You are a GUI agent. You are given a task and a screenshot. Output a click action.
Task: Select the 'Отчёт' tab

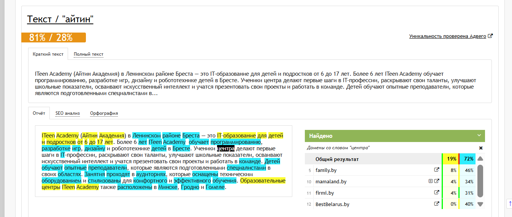pos(39,113)
